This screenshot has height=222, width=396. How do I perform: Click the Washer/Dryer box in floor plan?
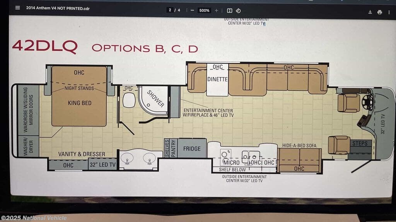point(29,146)
